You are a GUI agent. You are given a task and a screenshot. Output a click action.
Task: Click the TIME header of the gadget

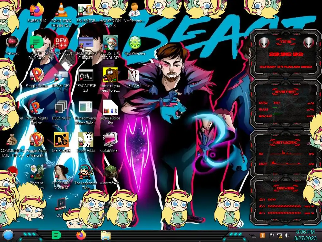coord(286,42)
